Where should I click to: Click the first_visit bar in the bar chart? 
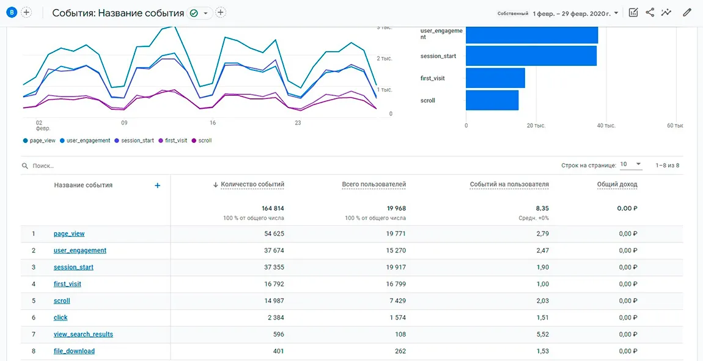[495, 78]
